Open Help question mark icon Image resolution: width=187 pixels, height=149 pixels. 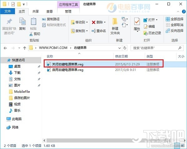pyautogui.click(x=184, y=12)
